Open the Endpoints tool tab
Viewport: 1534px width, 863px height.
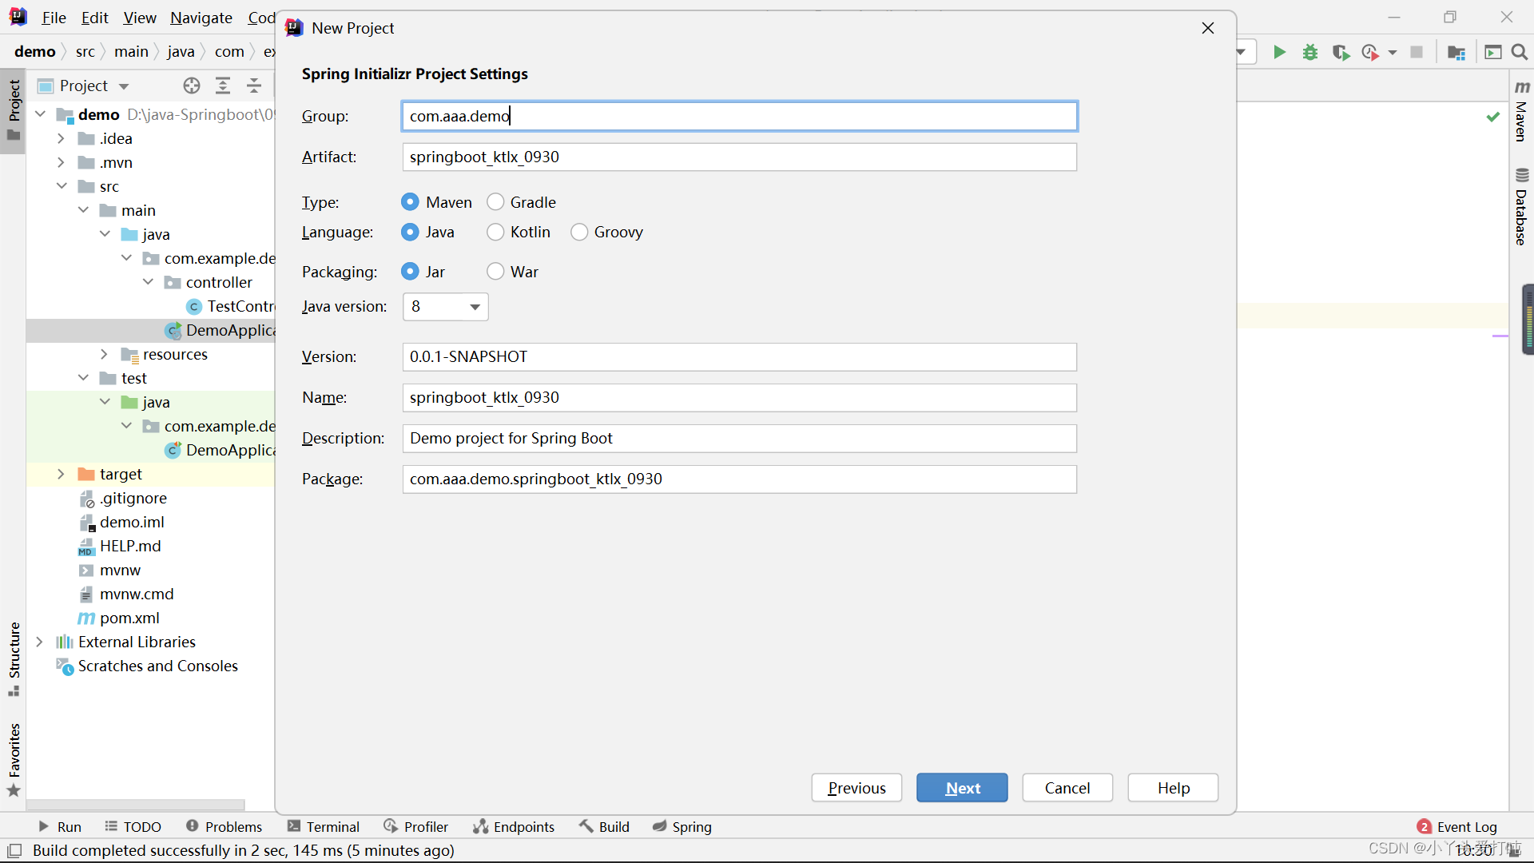[514, 827]
